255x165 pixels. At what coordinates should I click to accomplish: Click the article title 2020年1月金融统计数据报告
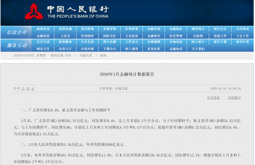click(x=127, y=74)
